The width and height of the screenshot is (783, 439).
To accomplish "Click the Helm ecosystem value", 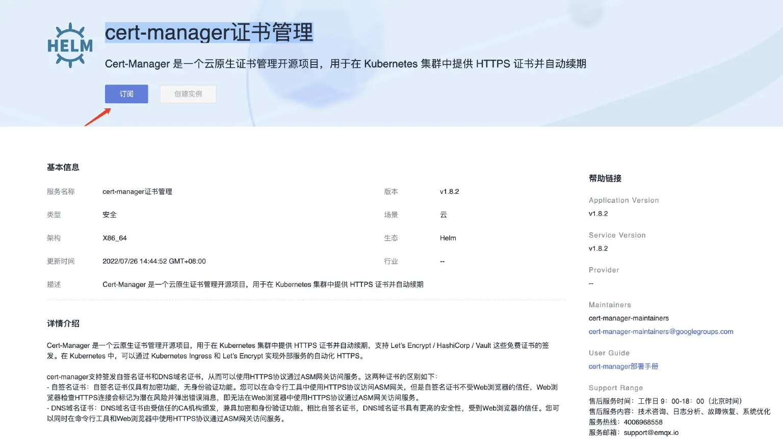I will pos(448,238).
